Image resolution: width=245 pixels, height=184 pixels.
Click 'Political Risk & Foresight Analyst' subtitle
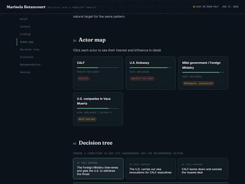(72, 7)
